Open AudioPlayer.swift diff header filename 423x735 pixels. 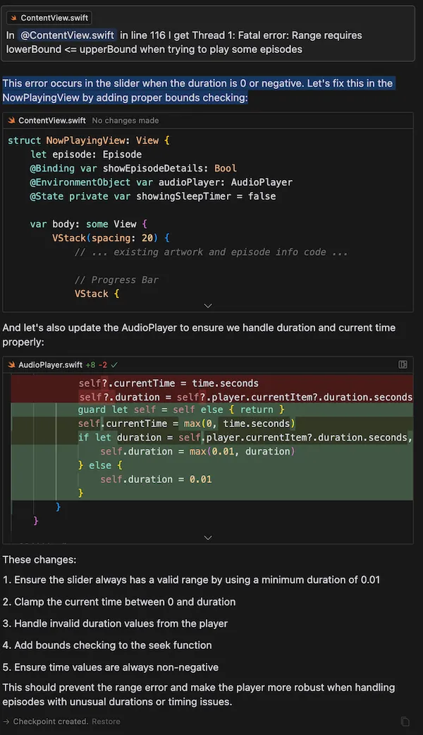51,365
